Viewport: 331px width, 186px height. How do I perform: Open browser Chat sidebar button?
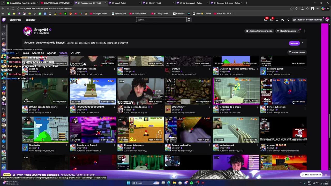[x=325, y=9]
